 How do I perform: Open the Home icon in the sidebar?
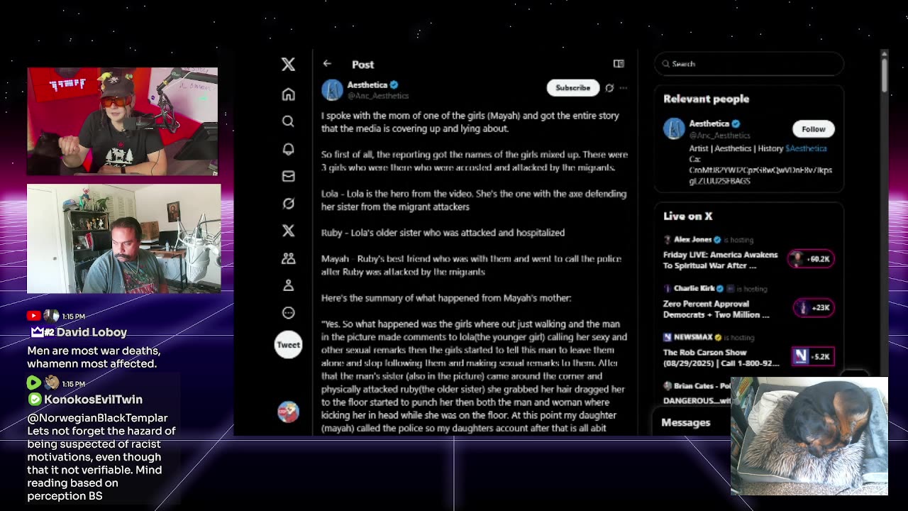[x=288, y=94]
